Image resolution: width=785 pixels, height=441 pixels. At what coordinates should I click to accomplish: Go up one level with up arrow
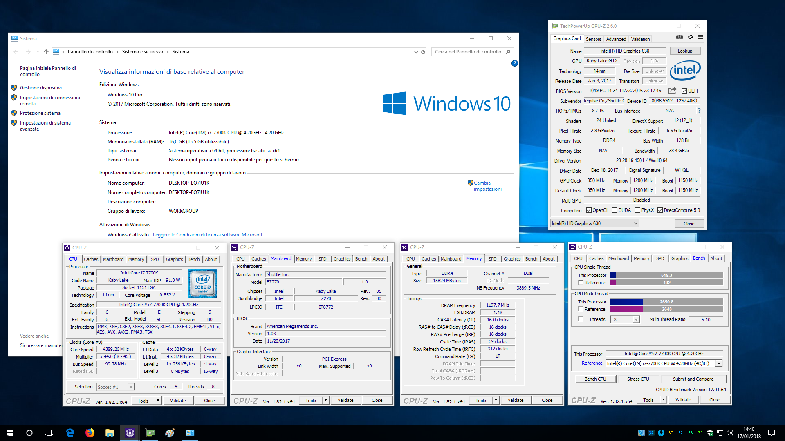tap(46, 52)
